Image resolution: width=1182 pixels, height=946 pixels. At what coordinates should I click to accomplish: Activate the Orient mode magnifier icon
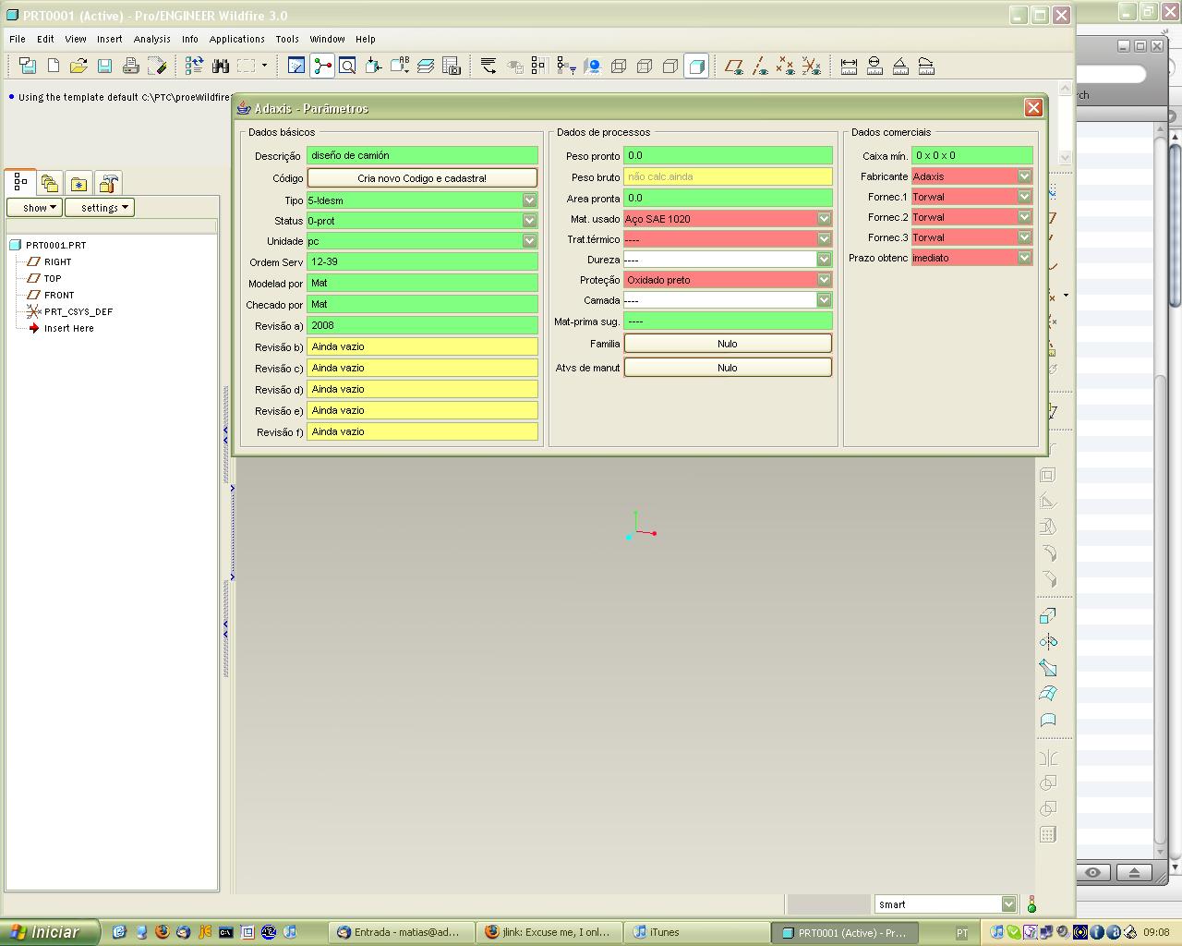347,66
